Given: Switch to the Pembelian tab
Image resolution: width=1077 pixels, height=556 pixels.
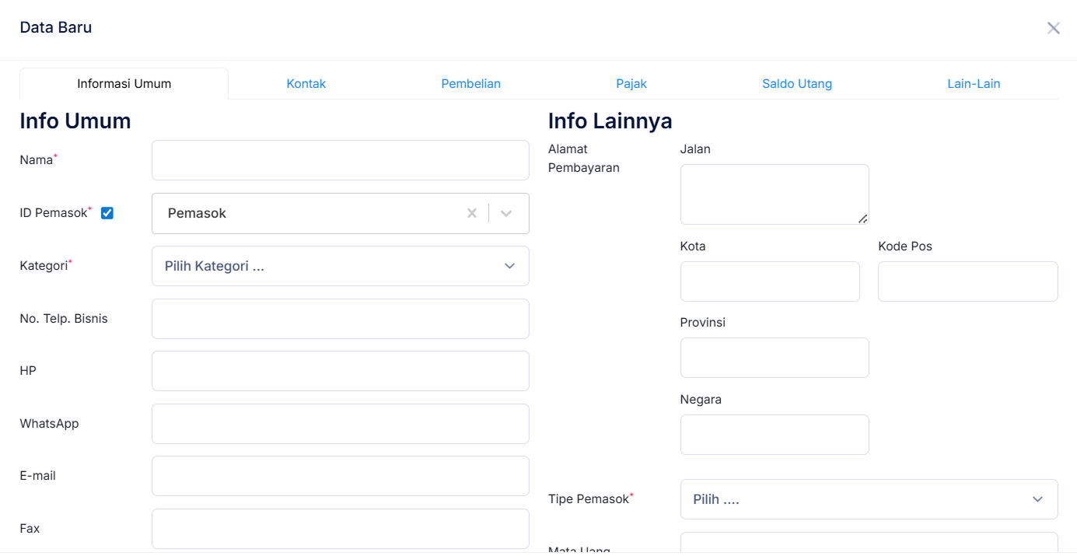Looking at the screenshot, I should [x=470, y=84].
